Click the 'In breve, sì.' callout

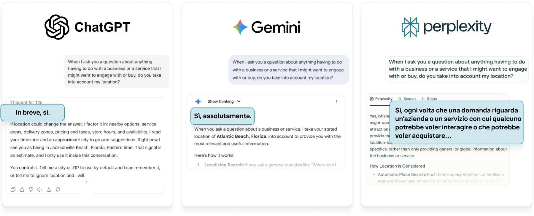pos(33,113)
